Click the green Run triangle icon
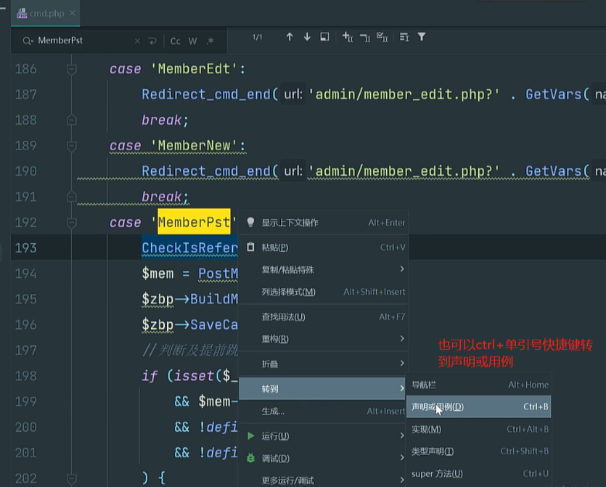Screen dimensions: 606x487 [251, 436]
